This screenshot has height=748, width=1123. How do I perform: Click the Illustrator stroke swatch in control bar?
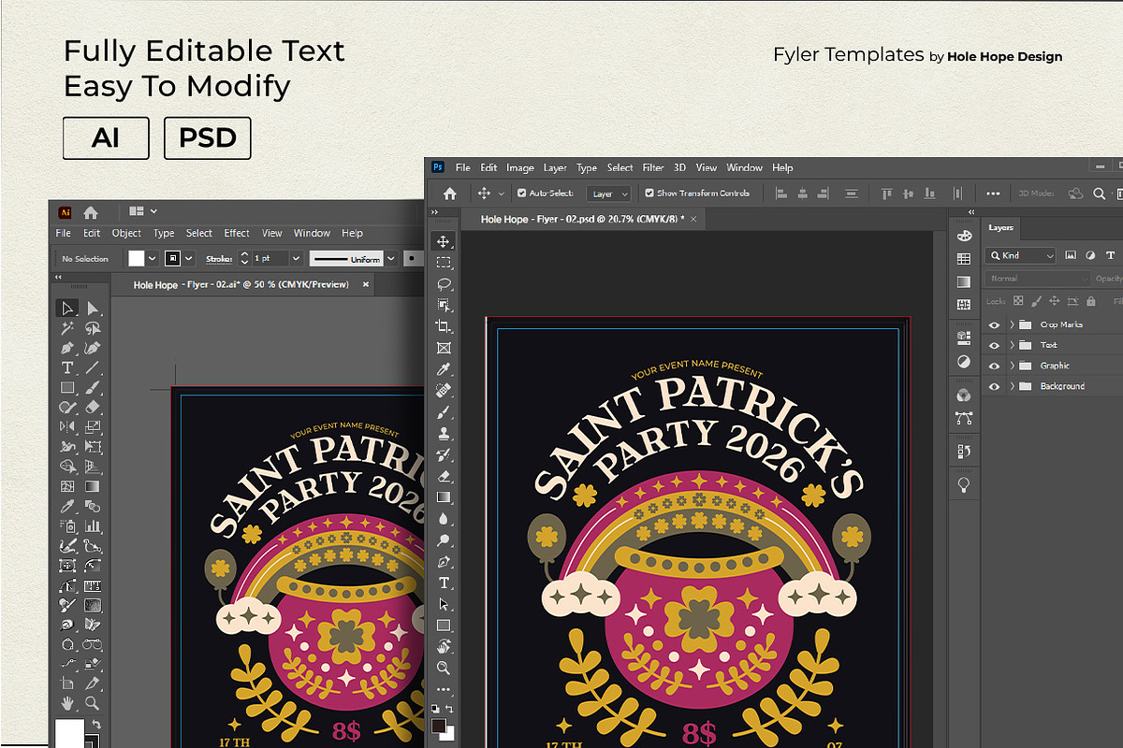click(x=172, y=258)
